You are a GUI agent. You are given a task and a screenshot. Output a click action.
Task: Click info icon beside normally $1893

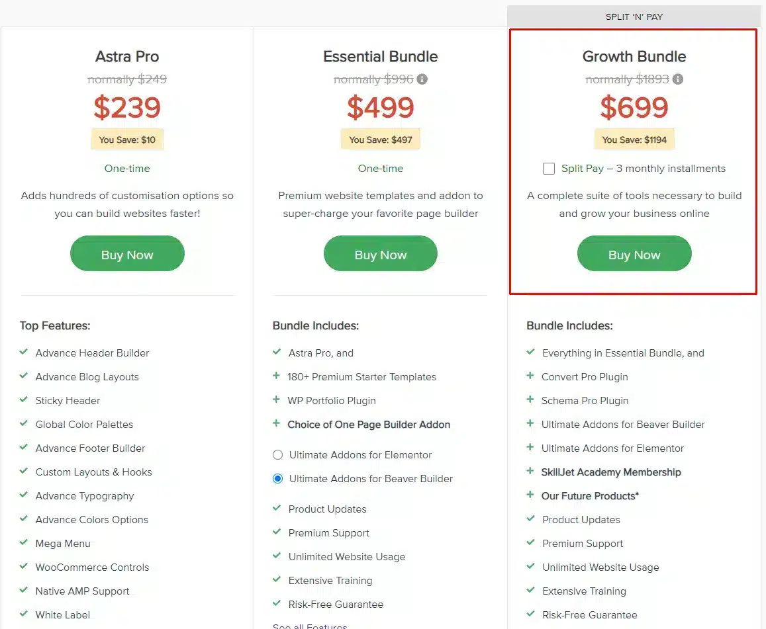point(677,79)
